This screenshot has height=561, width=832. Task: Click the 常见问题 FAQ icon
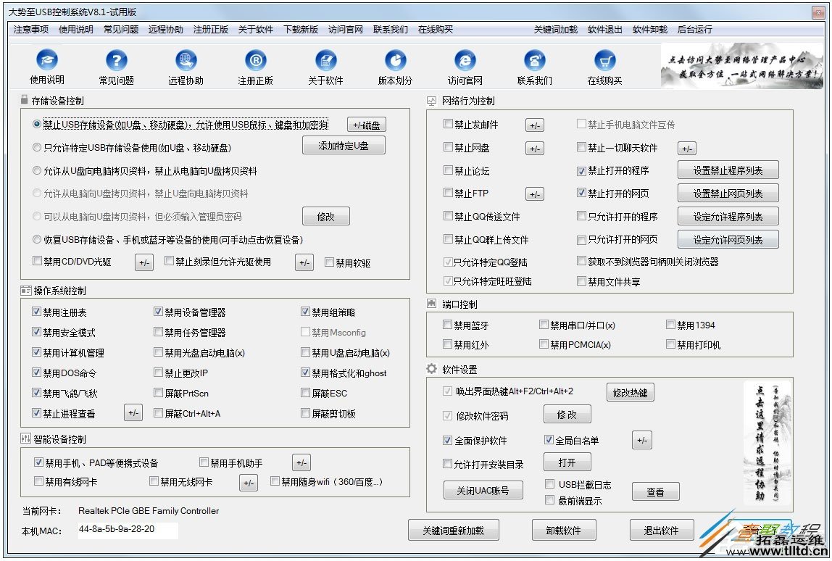[115, 67]
